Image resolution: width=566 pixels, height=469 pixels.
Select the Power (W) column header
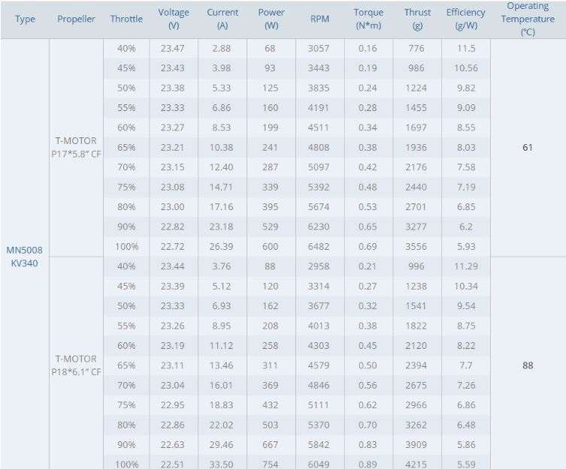pyautogui.click(x=271, y=19)
